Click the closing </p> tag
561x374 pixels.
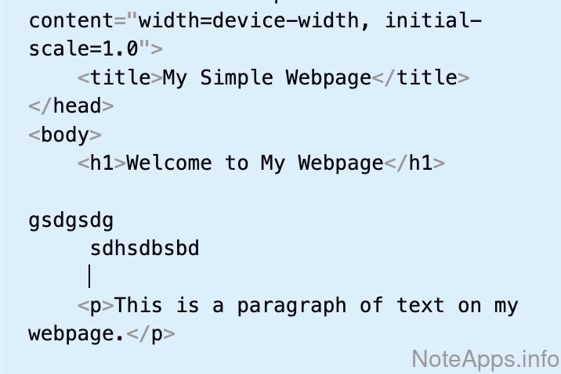point(150,334)
